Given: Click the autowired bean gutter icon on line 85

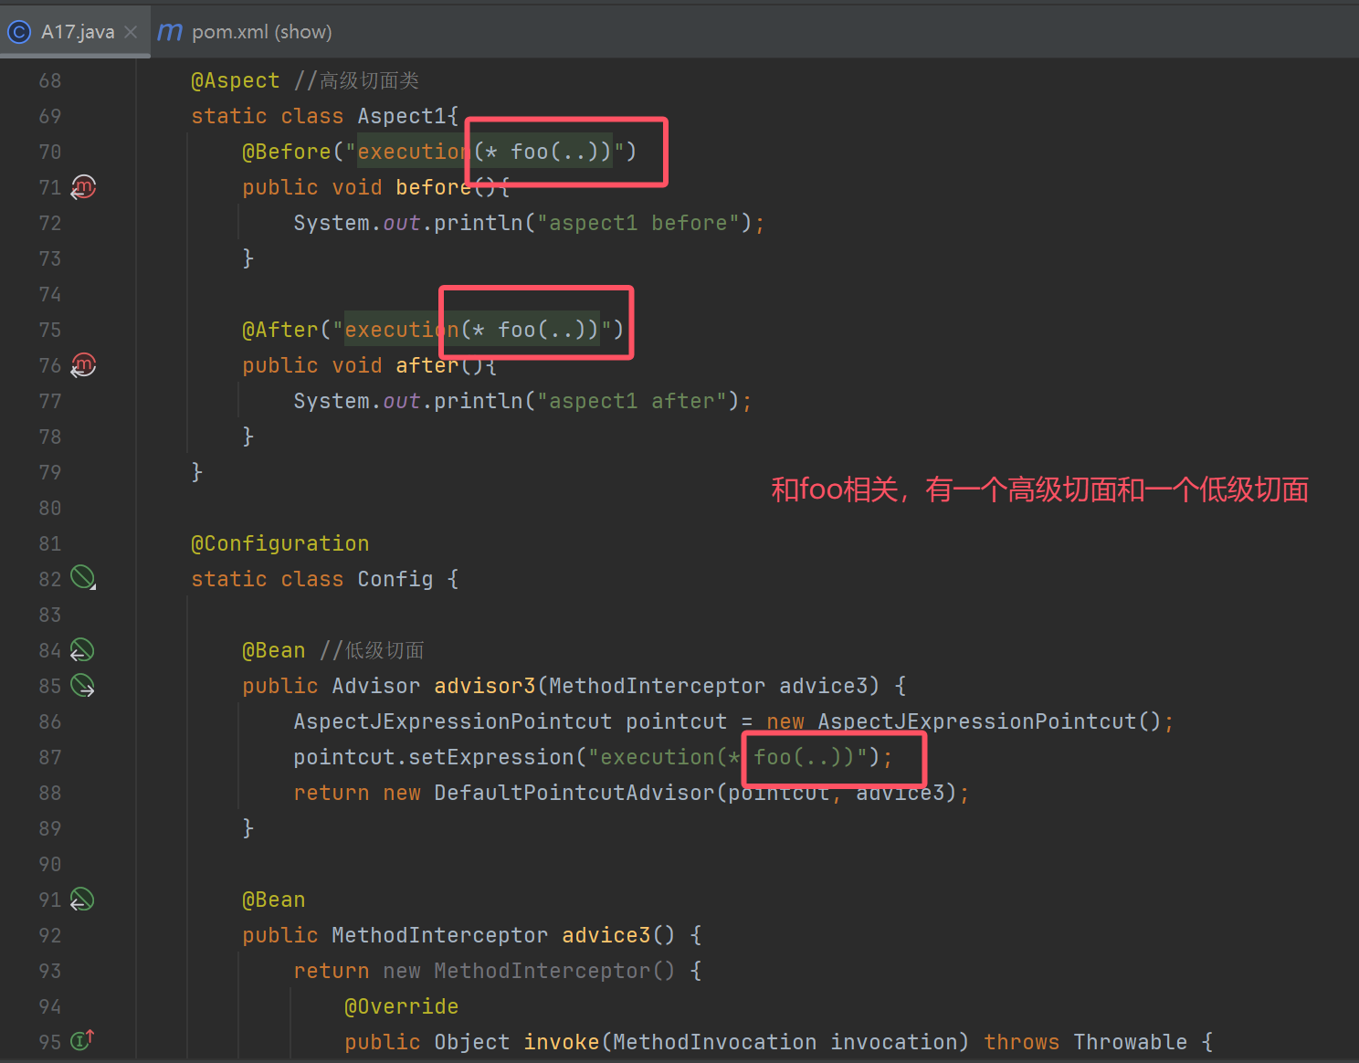Looking at the screenshot, I should 82,686.
